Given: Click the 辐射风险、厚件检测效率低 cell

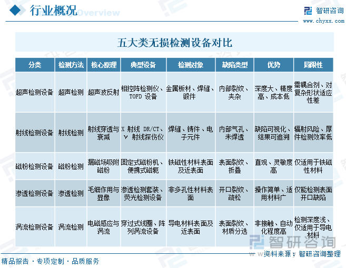Looking at the screenshot, I should 313,133.
